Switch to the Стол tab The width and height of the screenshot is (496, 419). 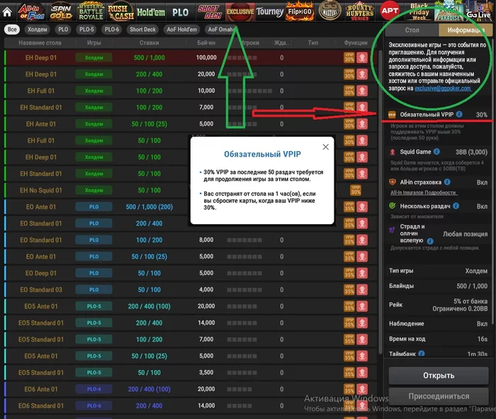(x=412, y=30)
